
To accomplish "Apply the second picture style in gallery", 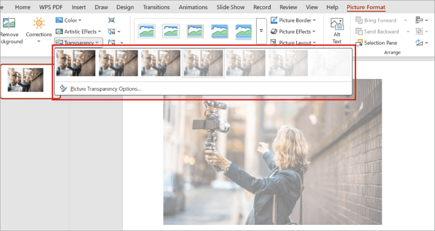I will coord(171,31).
